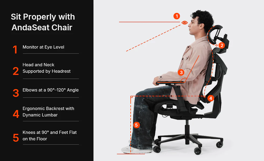This screenshot has width=264, height=161.
Task: Click the large orange number 2 in list
Action: (x=16, y=71)
